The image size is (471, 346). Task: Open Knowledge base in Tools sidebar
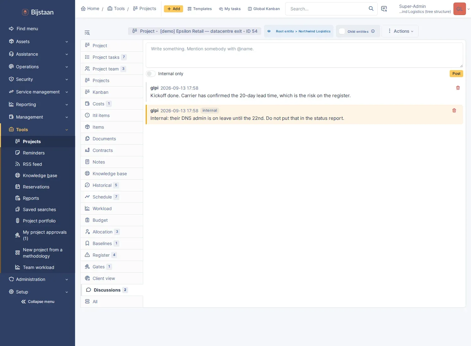(x=38, y=176)
